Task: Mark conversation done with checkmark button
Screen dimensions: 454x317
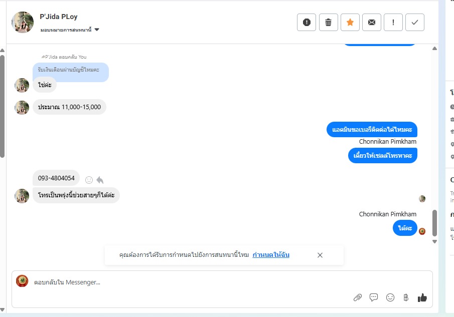Action: [x=415, y=22]
